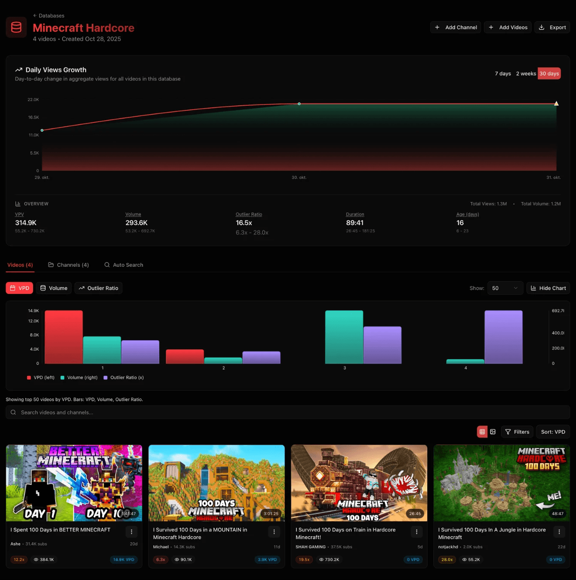Toggle the VPD metric button
This screenshot has width=576, height=580.
(19, 288)
